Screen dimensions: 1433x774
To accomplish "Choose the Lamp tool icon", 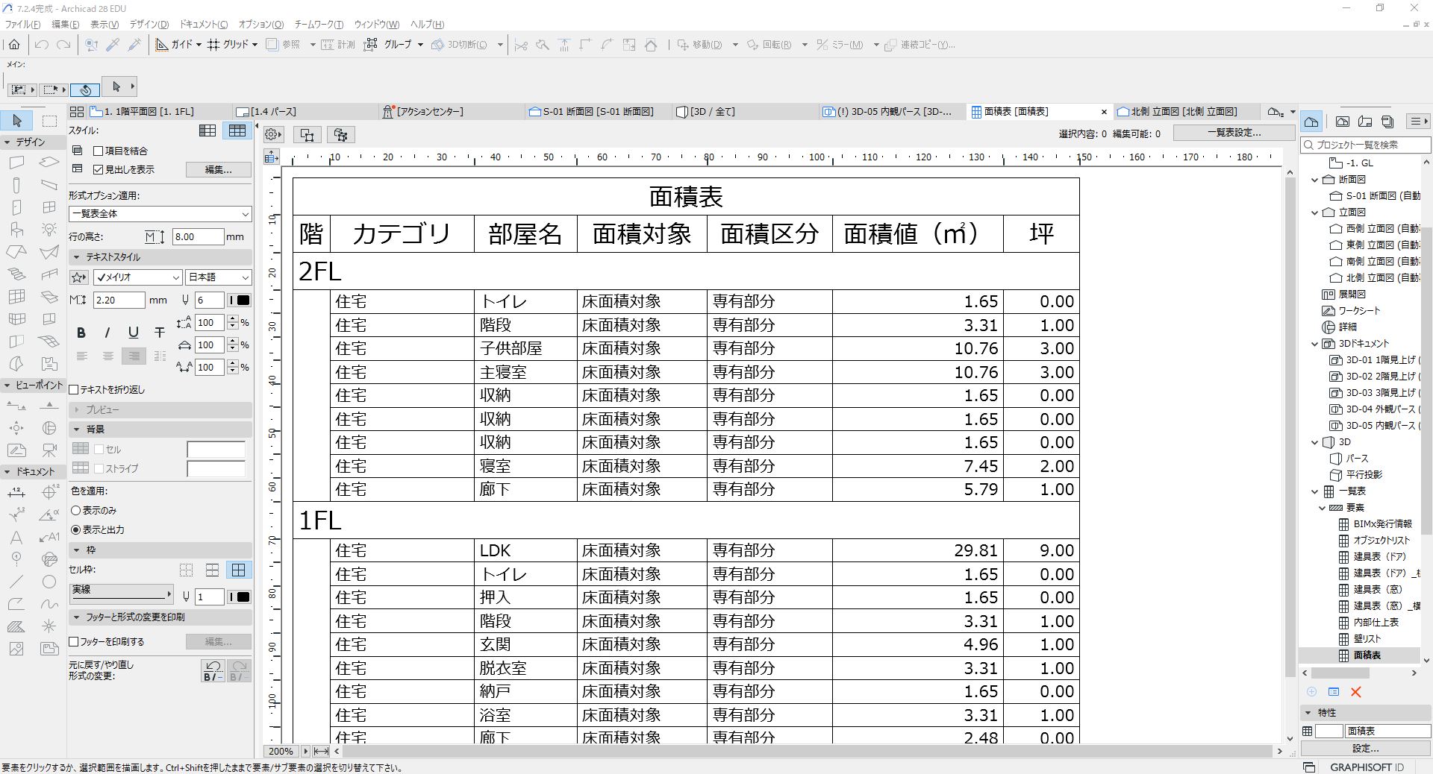I will 49,230.
